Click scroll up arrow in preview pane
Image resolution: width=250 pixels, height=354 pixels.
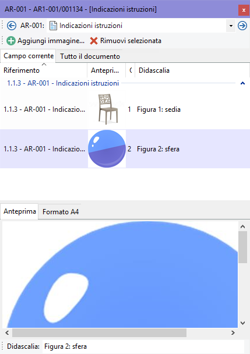point(243,226)
